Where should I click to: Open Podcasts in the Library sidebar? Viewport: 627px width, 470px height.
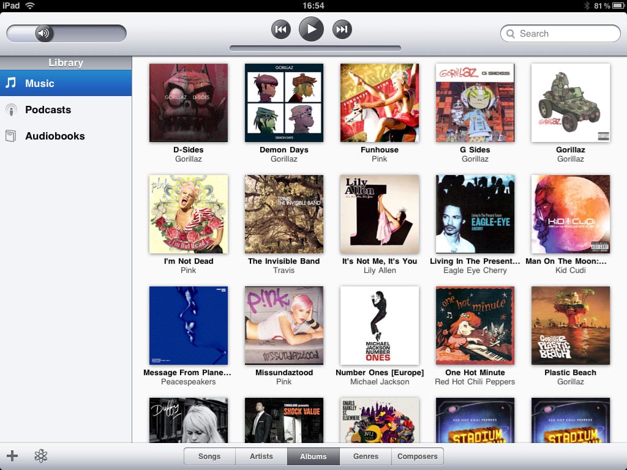coord(66,110)
